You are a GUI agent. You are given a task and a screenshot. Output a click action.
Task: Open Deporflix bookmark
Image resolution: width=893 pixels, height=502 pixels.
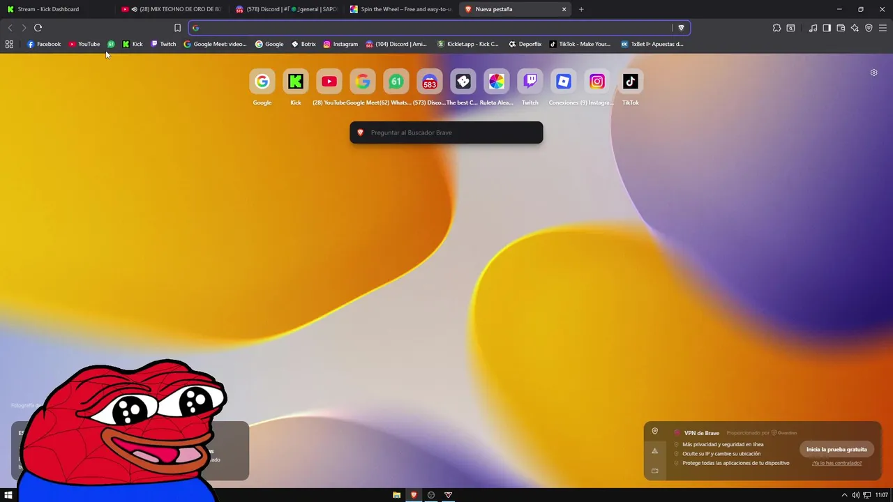click(x=525, y=44)
